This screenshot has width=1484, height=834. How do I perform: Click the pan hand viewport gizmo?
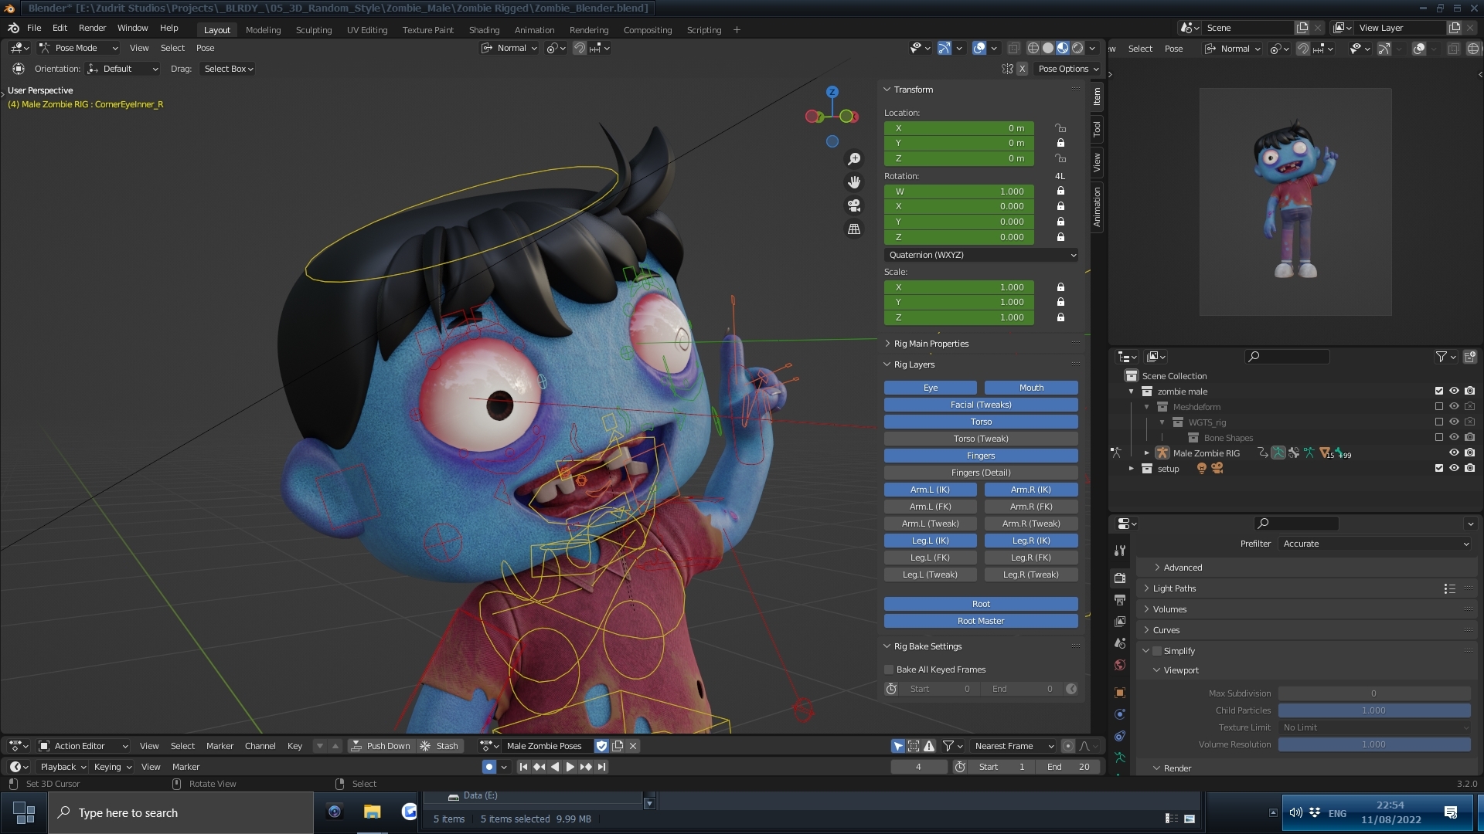coord(854,182)
